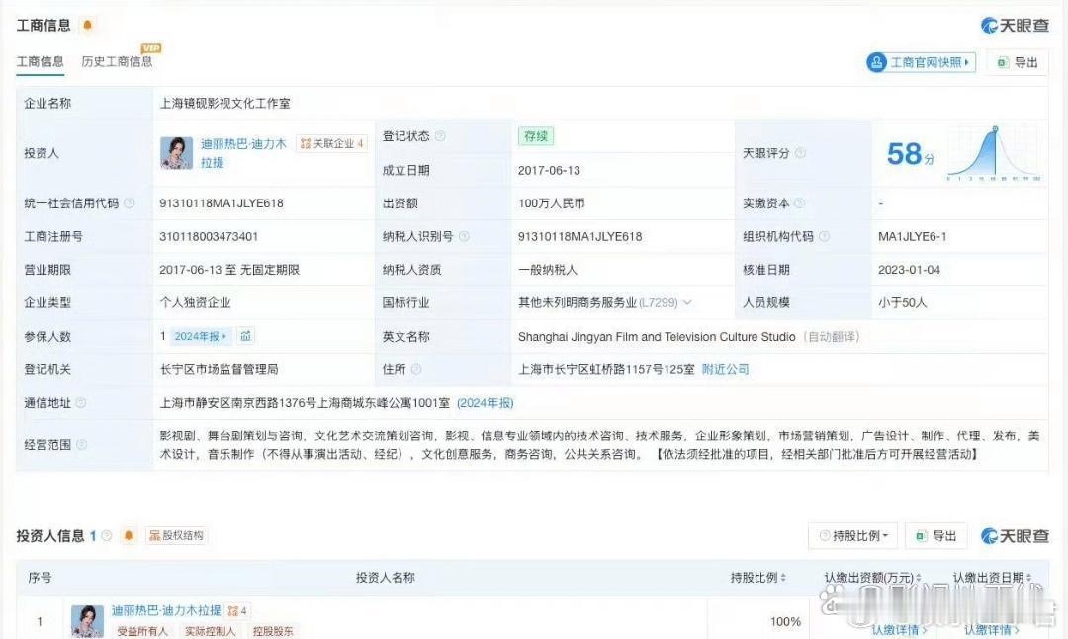Click help icon next to 天眼评分
1068x639 pixels.
click(x=800, y=153)
